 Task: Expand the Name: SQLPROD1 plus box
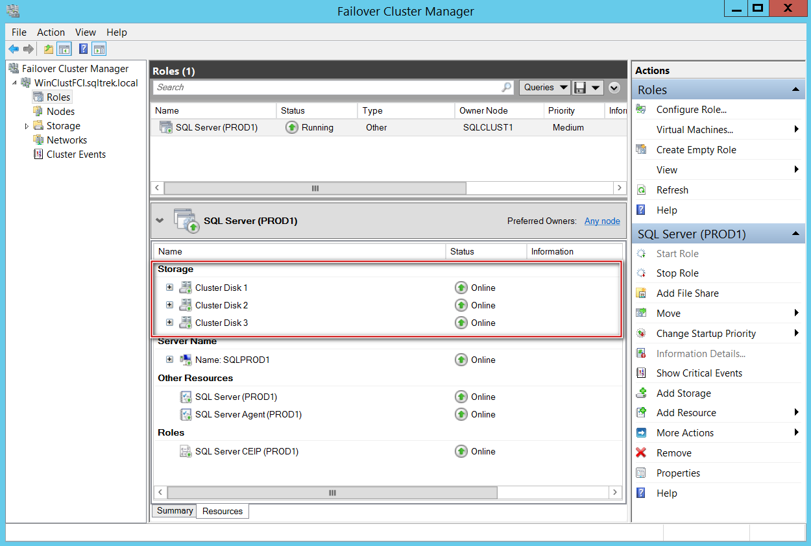tap(169, 359)
